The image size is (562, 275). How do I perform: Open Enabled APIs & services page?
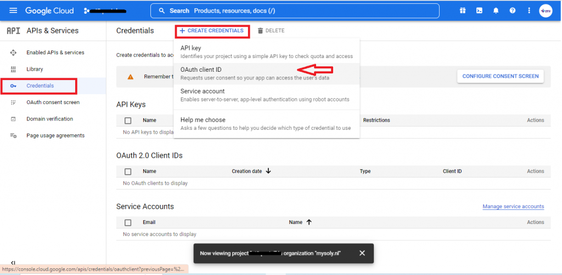click(x=55, y=53)
